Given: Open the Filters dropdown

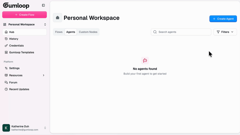Looking at the screenshot, I should [225, 32].
